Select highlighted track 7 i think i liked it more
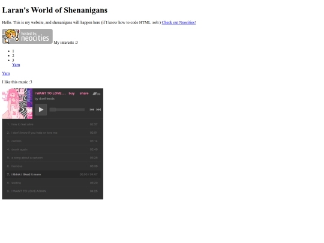Screen dimensions: 324x243 tap(52, 175)
